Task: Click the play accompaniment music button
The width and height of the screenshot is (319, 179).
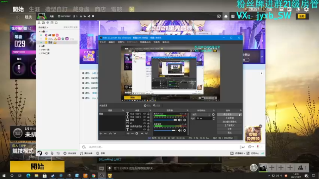Action: [x=86, y=153]
